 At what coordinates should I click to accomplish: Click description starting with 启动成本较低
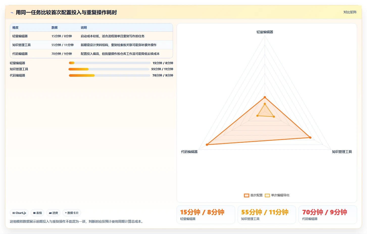click(x=113, y=36)
